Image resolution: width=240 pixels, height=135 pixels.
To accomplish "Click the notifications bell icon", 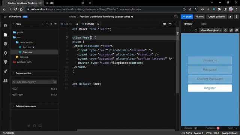I will 230,16.
